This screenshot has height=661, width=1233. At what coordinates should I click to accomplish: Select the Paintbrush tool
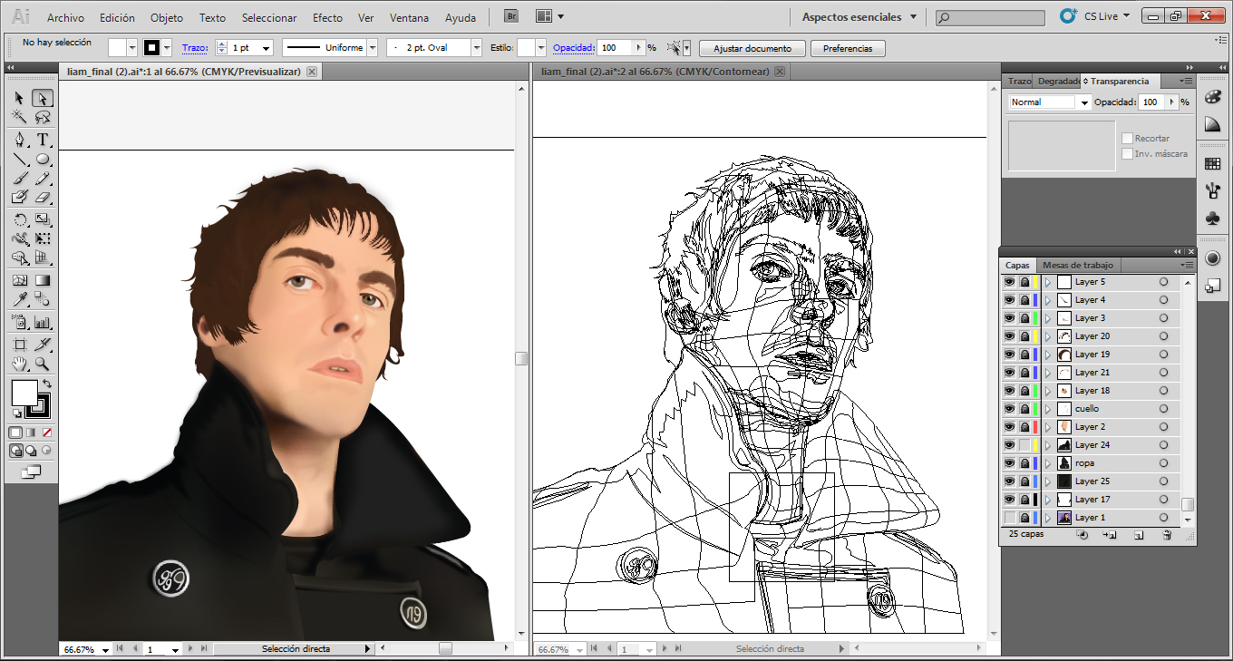point(20,180)
